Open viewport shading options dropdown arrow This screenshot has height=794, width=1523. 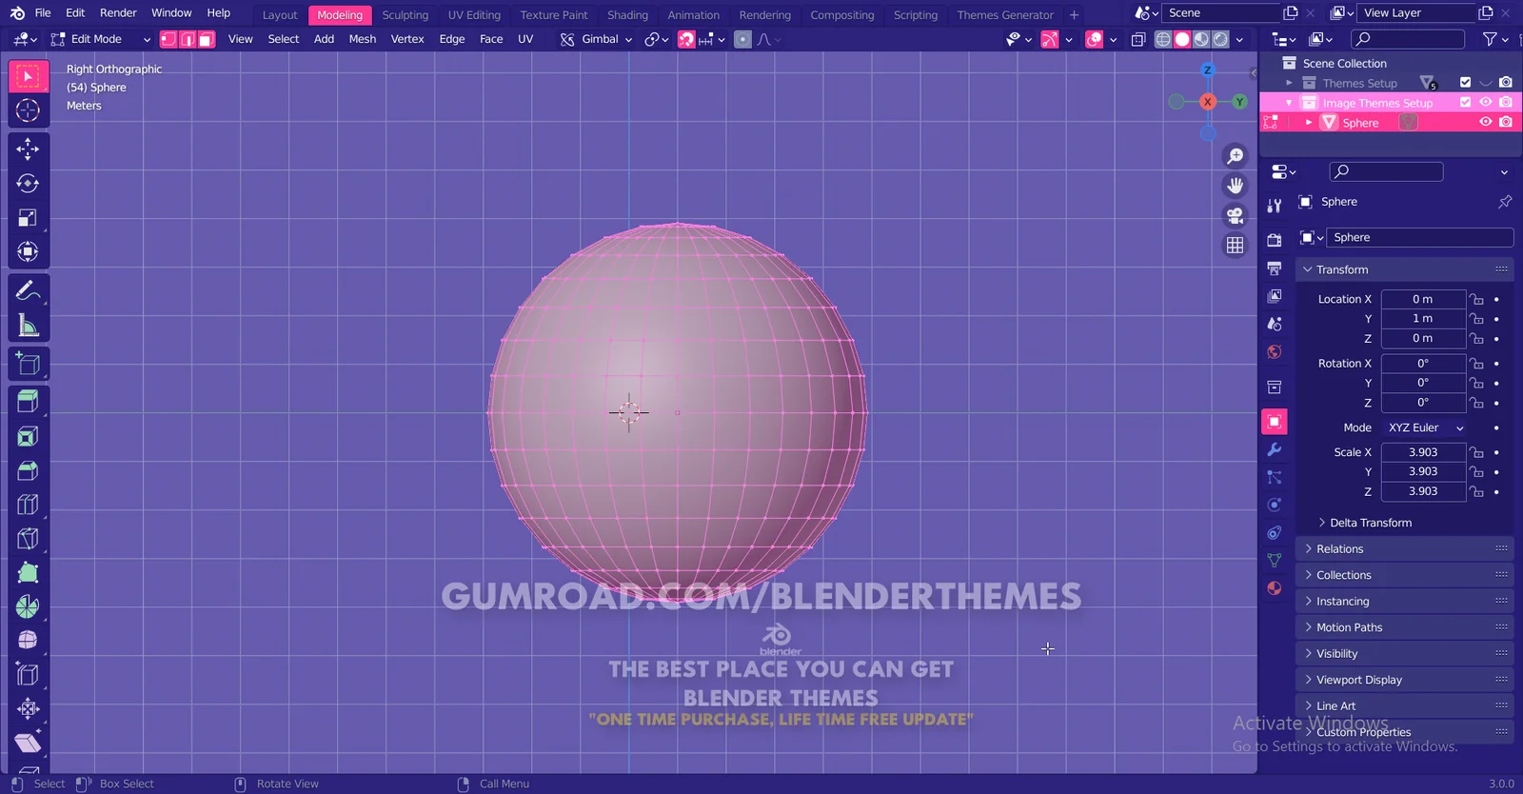1239,39
